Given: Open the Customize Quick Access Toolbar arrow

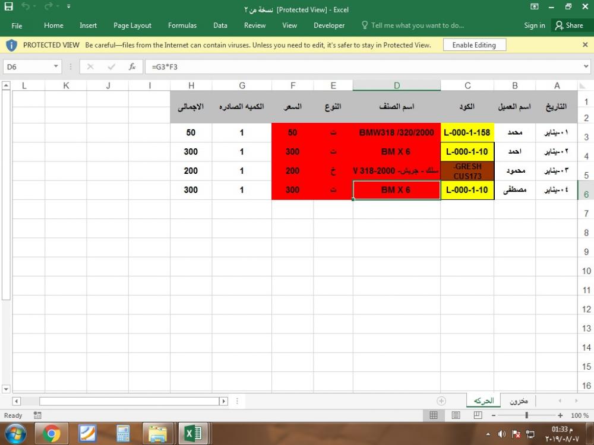Looking at the screenshot, I should (x=68, y=7).
